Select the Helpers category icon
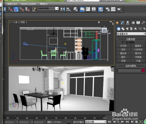This screenshot has height=124, width=146. pyautogui.click(x=136, y=29)
